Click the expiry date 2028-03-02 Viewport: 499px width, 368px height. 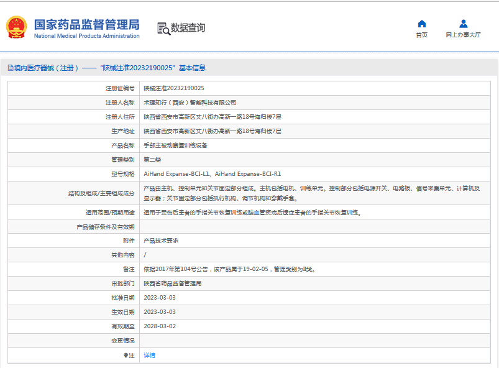coord(160,326)
